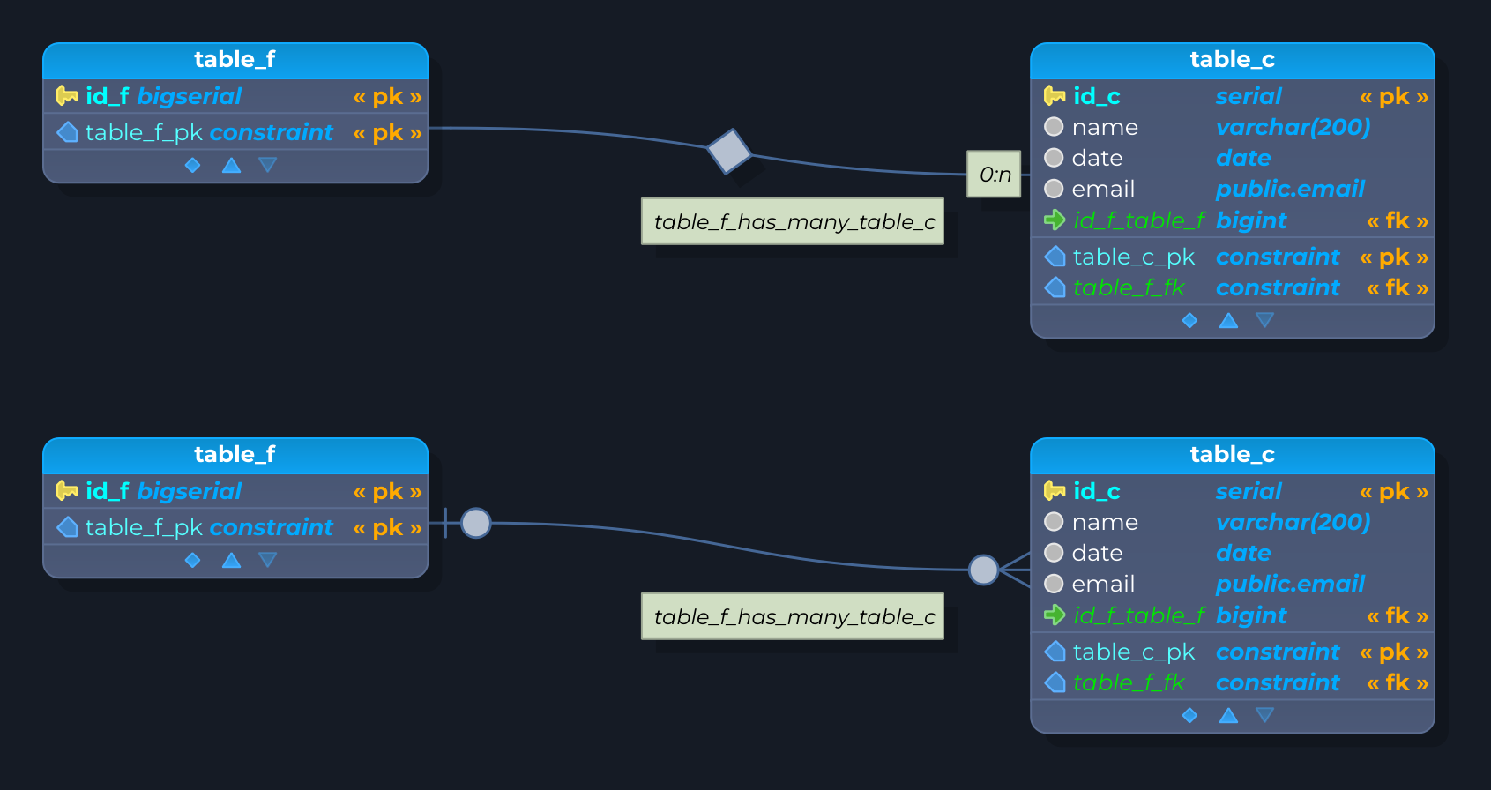This screenshot has width=1491, height=790.
Task: Select the lower table_c title bar
Action: pyautogui.click(x=1233, y=455)
